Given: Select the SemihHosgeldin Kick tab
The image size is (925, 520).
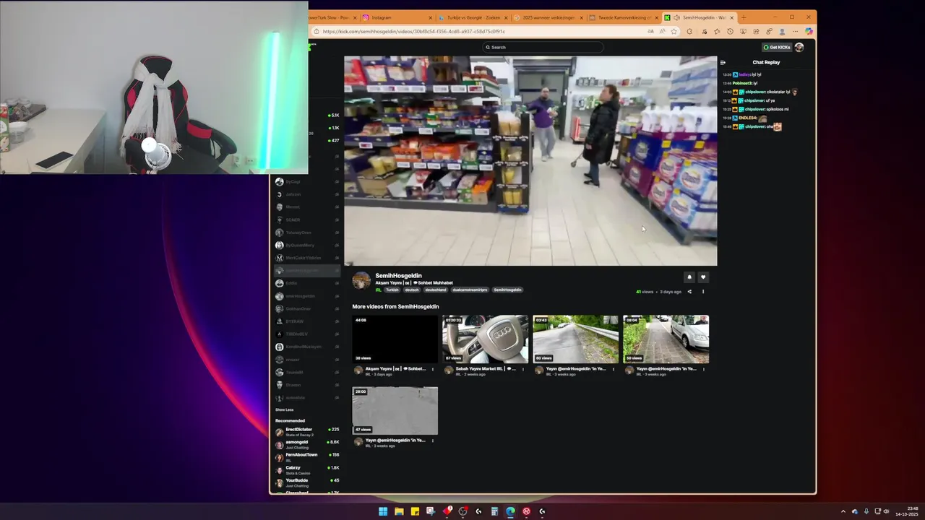Looking at the screenshot, I should pos(698,17).
